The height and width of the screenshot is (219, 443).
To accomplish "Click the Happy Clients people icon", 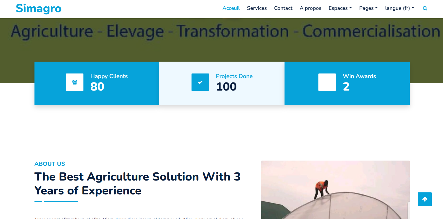I will tap(75, 82).
